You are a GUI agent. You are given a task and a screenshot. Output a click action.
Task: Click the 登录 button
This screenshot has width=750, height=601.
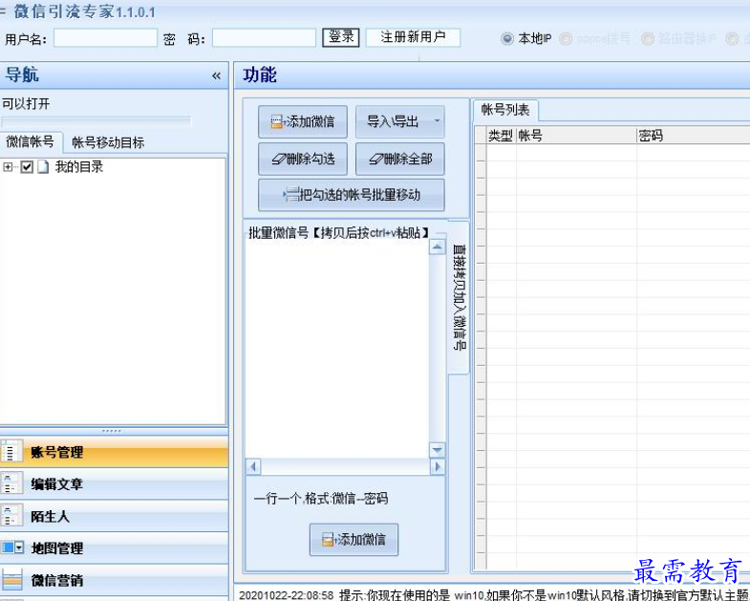tap(340, 37)
